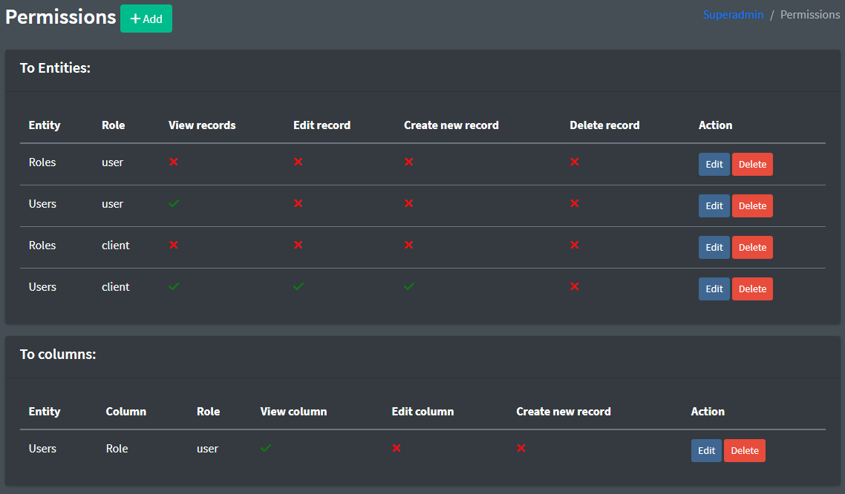Select the green check for Create new record, Users client
Screen dimensions: 845x494
tap(408, 286)
